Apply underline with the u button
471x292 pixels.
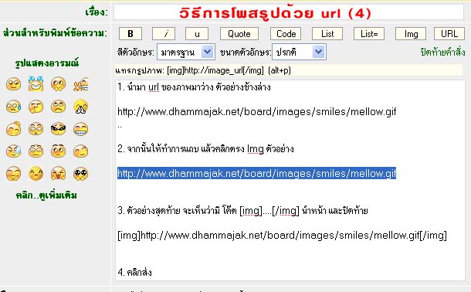click(197, 34)
